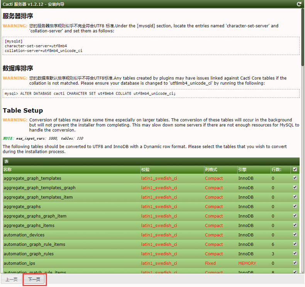Go back with 上一页 button
The height and width of the screenshot is (287, 305).
[12, 279]
